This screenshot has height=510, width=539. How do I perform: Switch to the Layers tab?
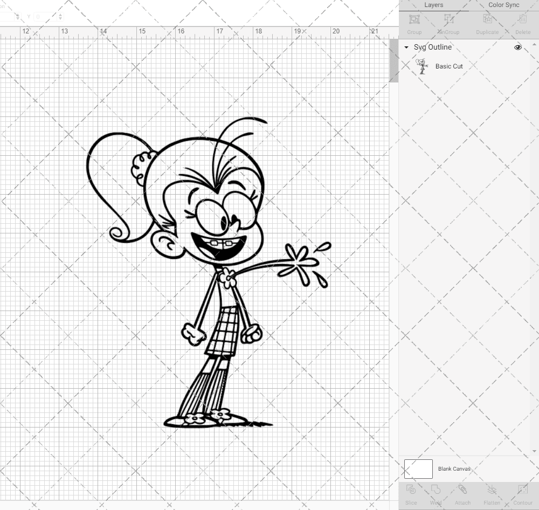coord(433,5)
